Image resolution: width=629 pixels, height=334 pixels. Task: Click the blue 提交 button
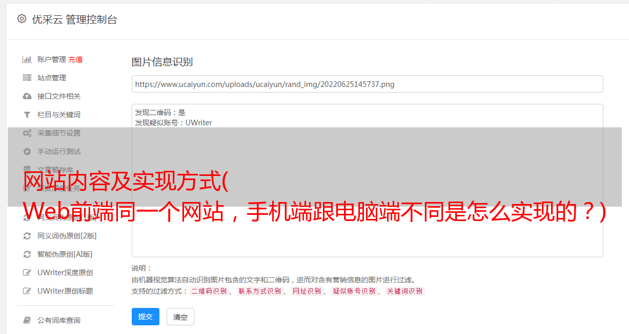tap(146, 317)
